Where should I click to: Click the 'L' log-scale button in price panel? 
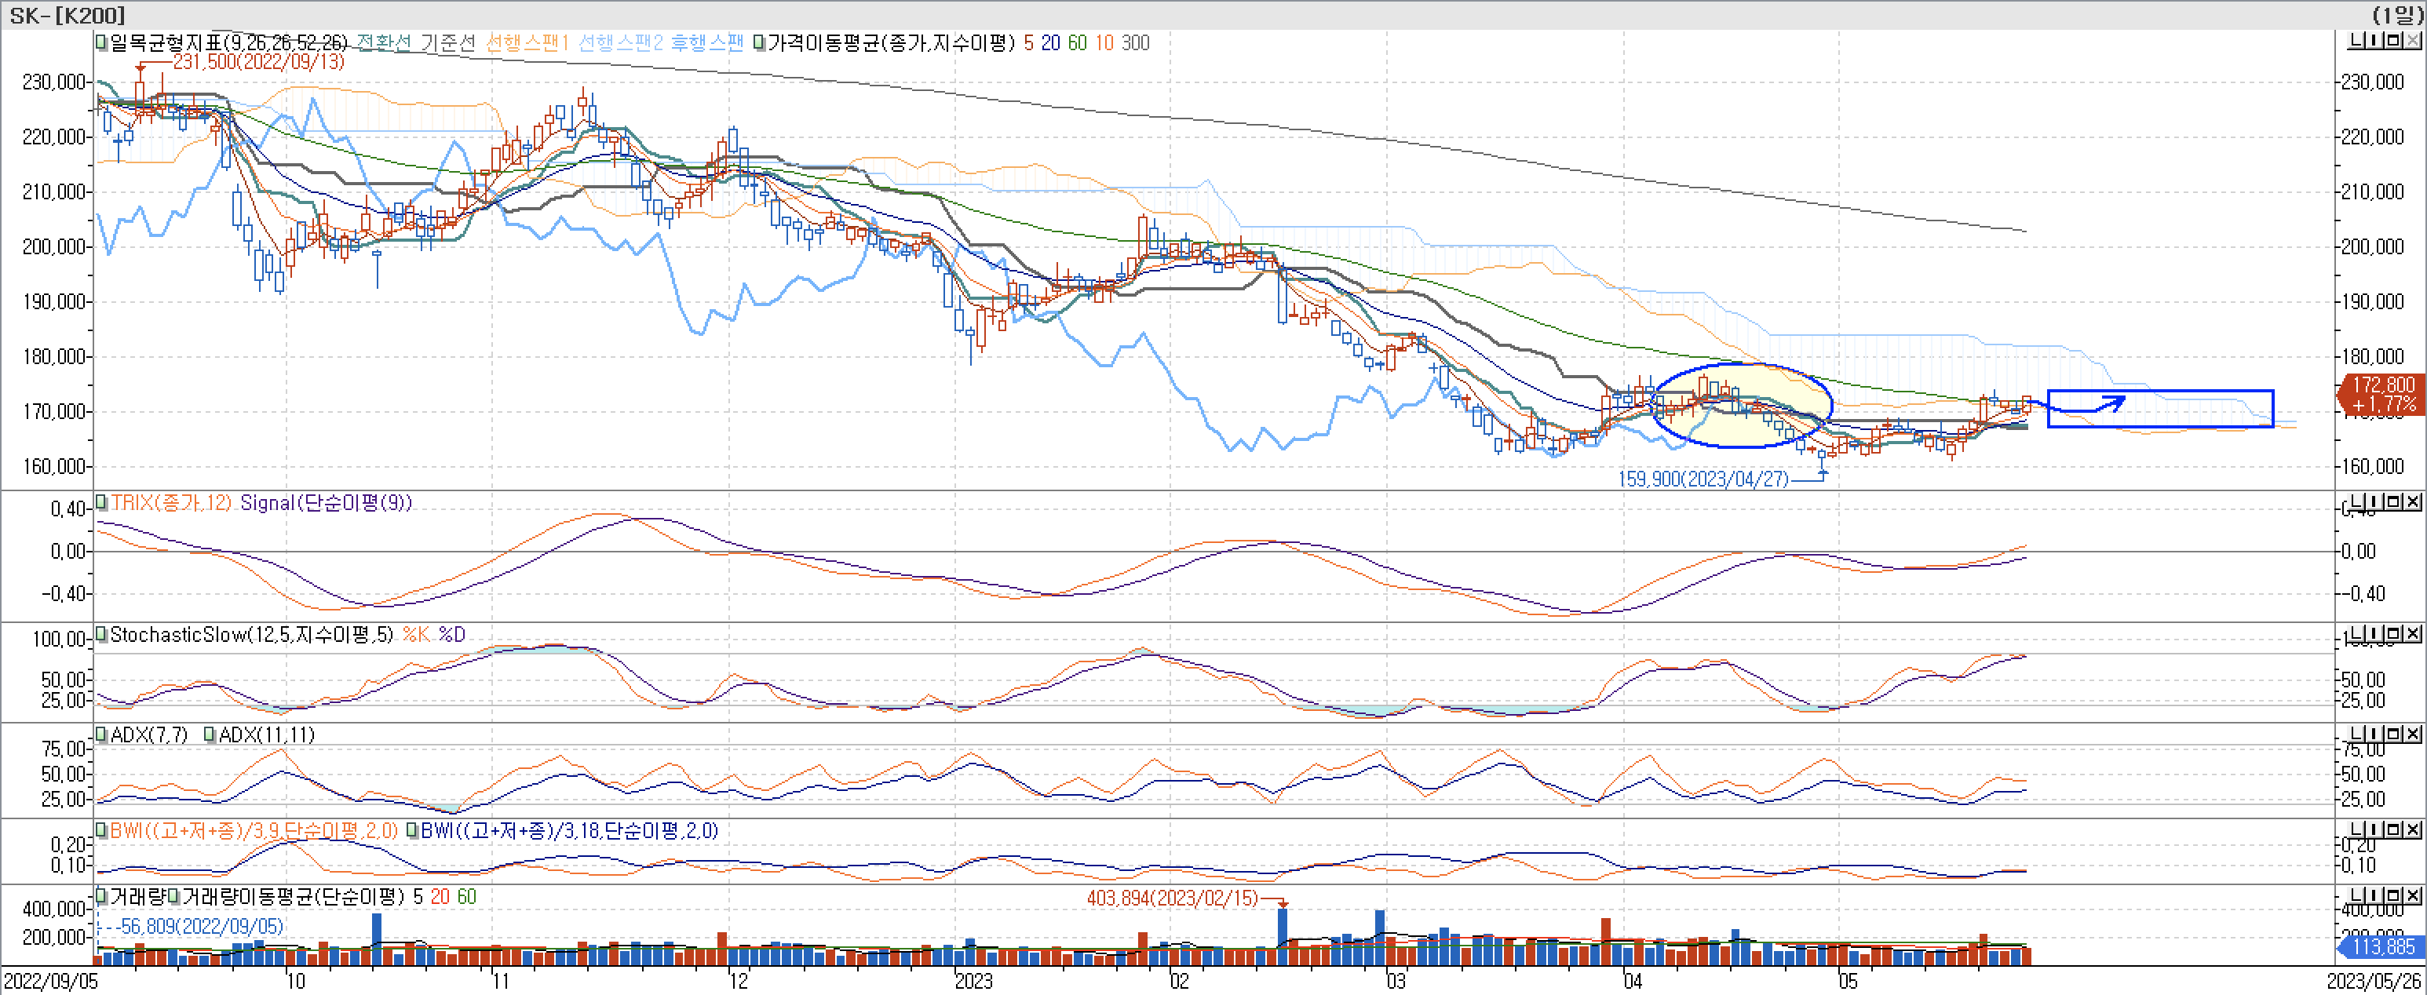2356,39
